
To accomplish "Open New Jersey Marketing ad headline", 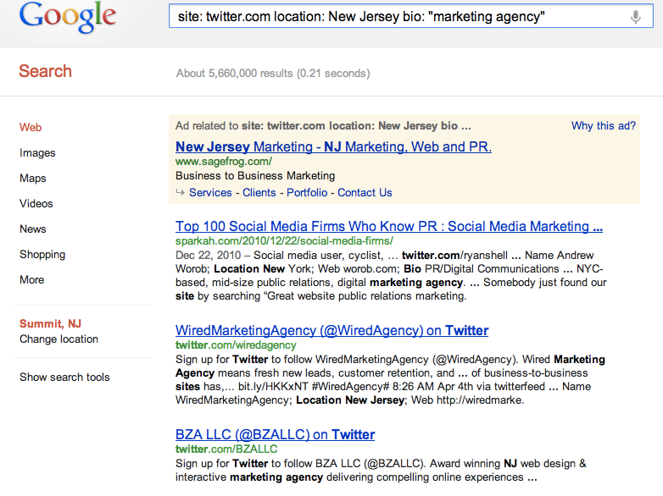I will tap(333, 146).
